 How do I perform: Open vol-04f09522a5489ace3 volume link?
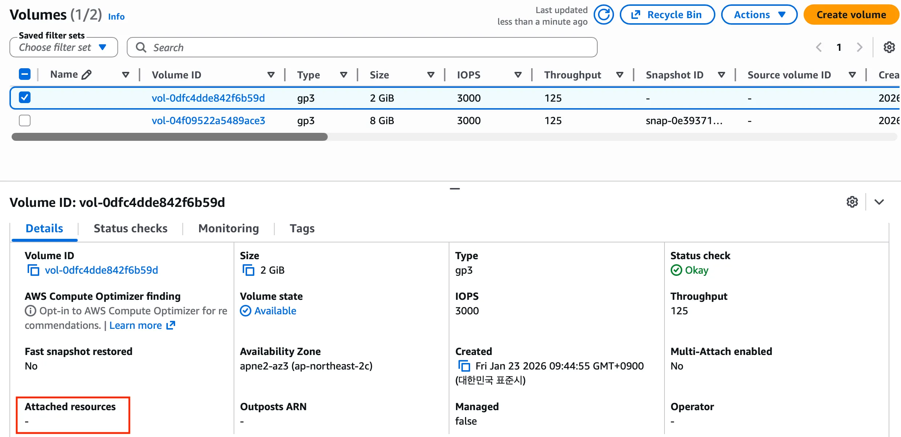(x=208, y=121)
